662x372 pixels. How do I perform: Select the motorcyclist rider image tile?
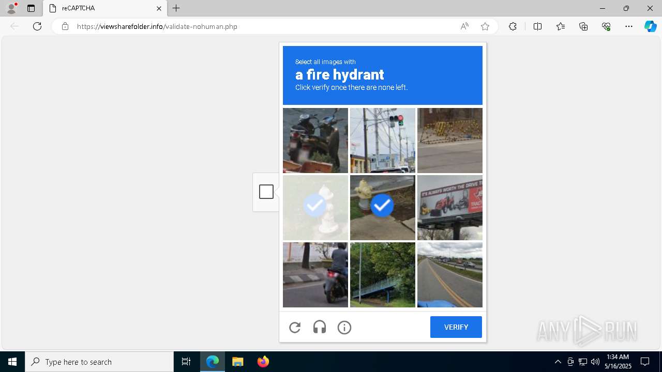(315, 275)
